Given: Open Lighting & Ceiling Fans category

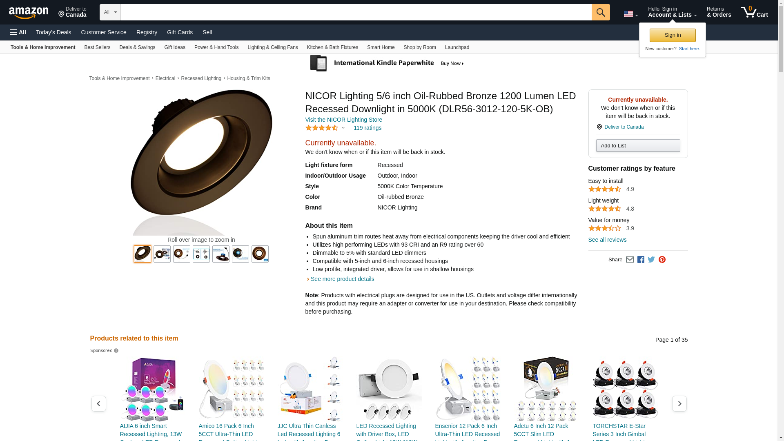Looking at the screenshot, I should click(272, 47).
